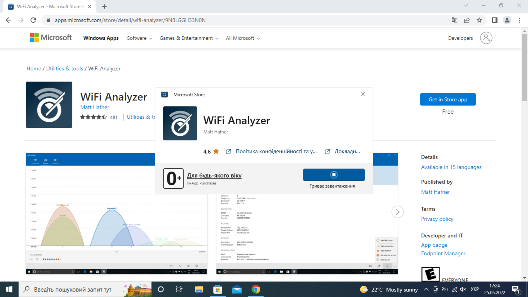Open Chrome three-dot menu
Screen dimensions: 528x297
(x=520, y=20)
